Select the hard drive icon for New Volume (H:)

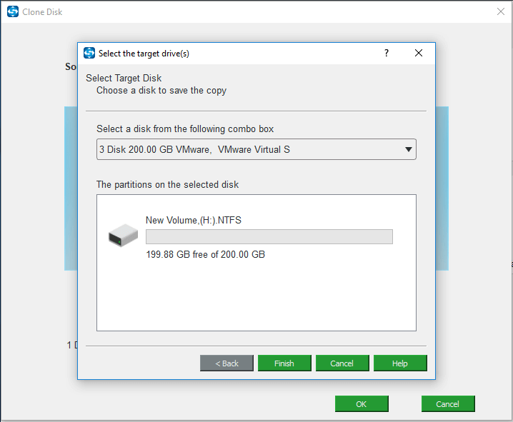tap(123, 236)
